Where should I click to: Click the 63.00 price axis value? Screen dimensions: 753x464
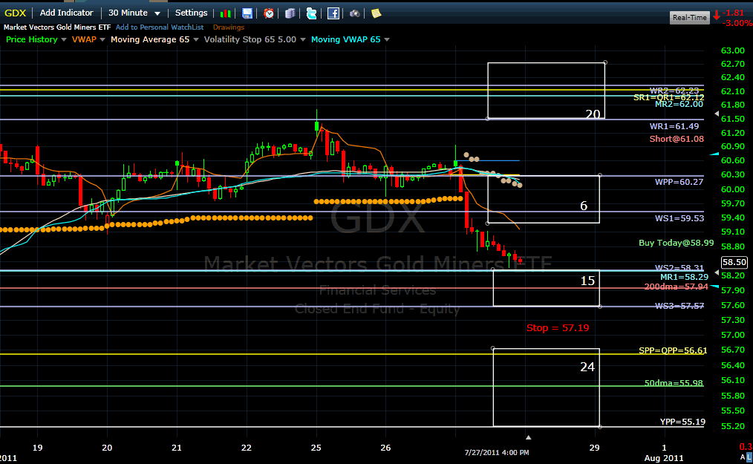click(x=733, y=50)
